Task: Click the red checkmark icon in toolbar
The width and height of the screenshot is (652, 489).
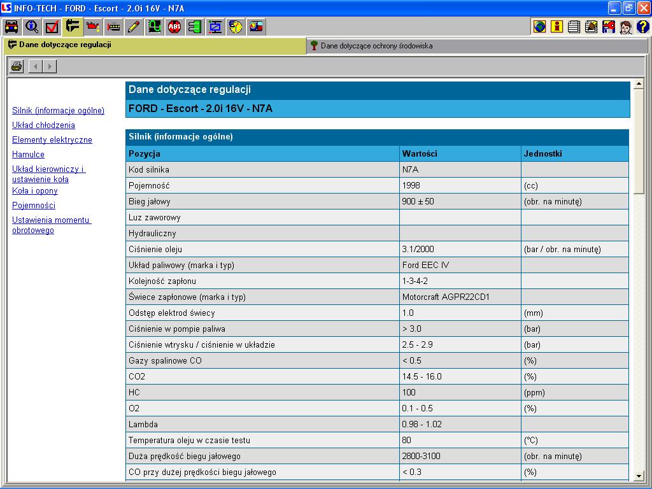Action: [x=52, y=27]
